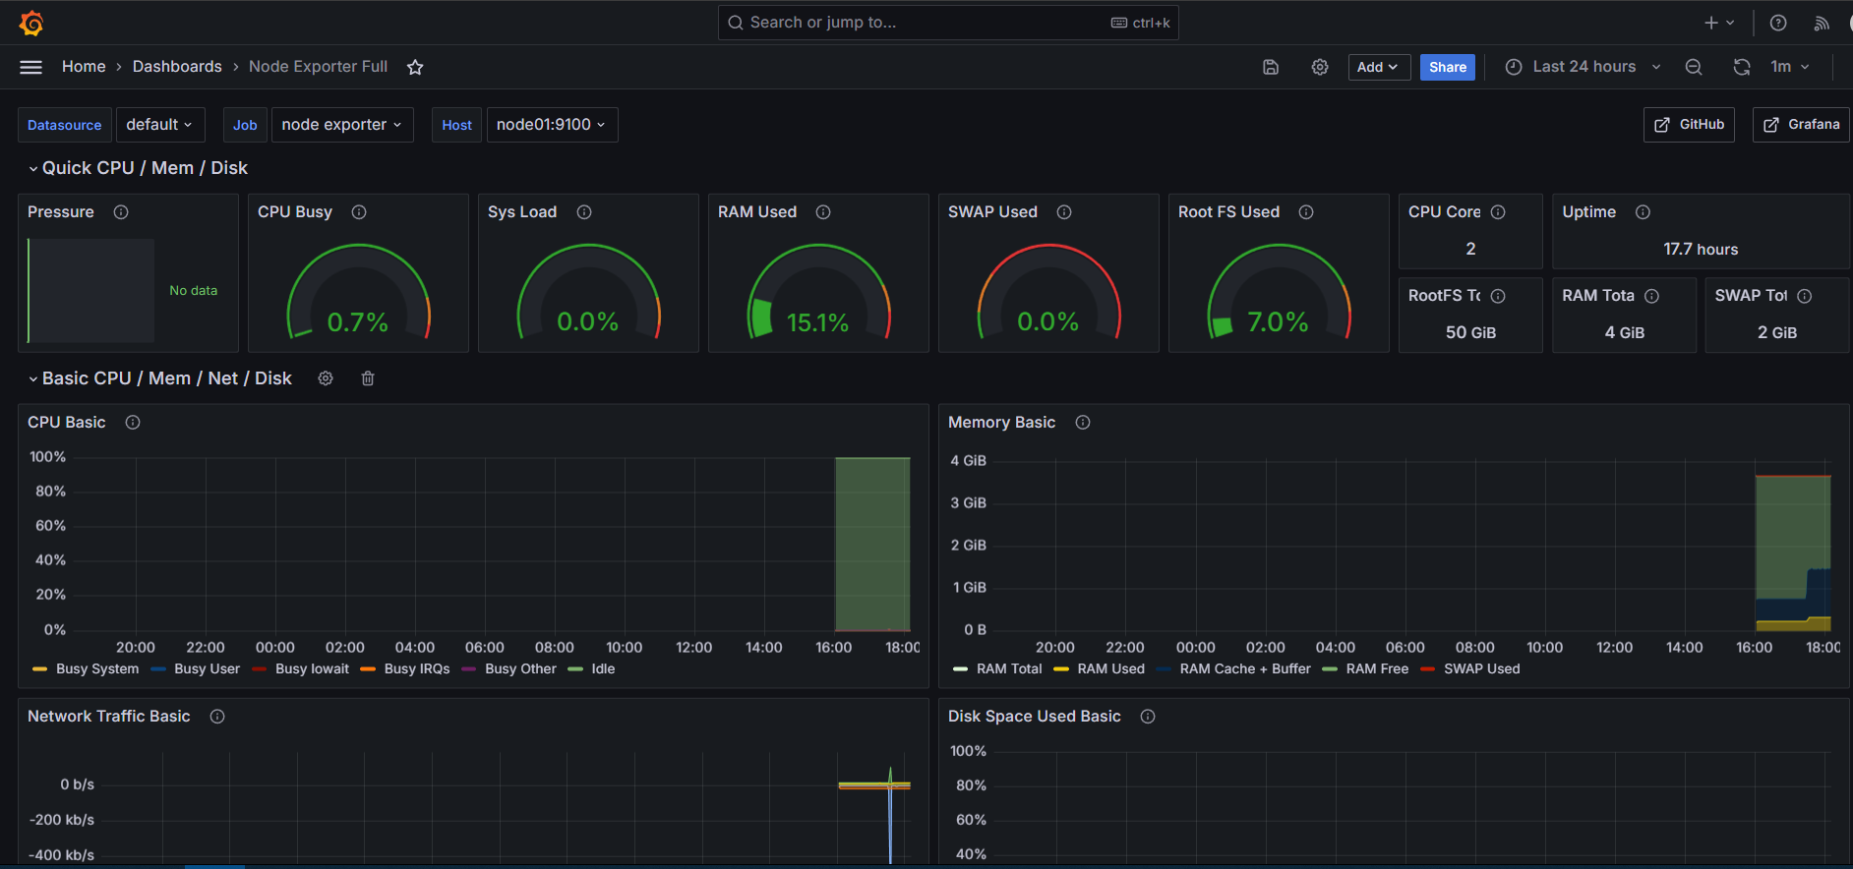Viewport: 1853px width, 869px height.
Task: Click Node Exporter Full breadcrumb
Action: 318,67
